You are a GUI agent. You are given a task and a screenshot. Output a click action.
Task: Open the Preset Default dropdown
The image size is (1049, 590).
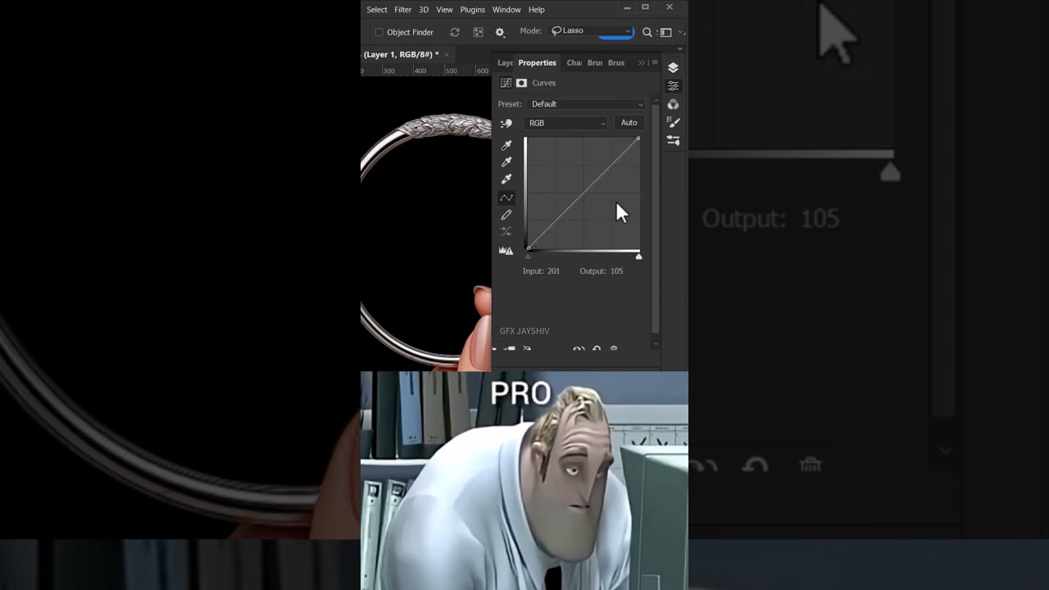587,104
